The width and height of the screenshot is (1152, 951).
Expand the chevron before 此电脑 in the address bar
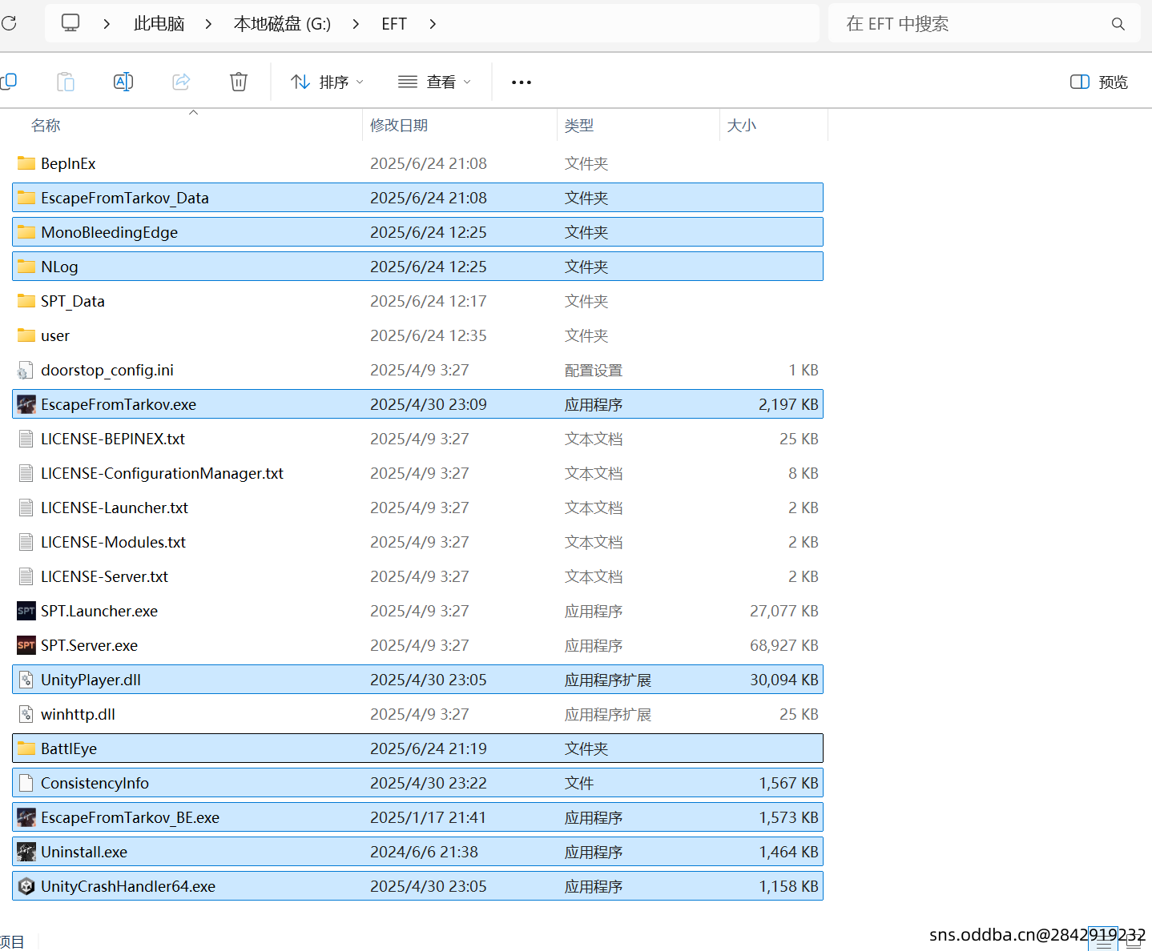(x=107, y=24)
